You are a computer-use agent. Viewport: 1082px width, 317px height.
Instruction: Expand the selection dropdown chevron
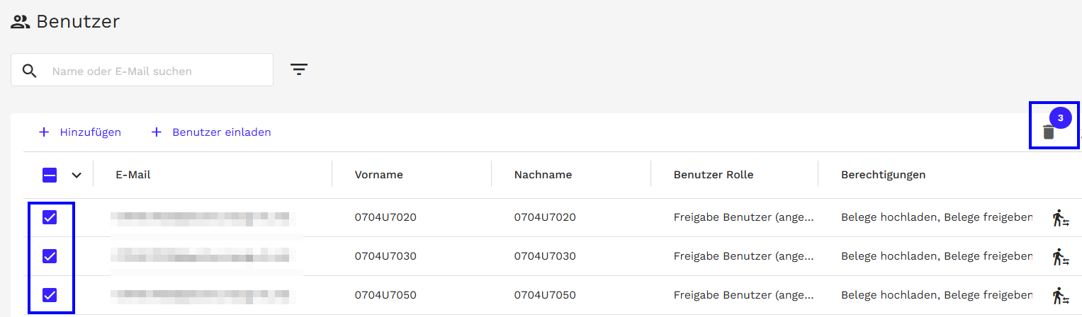tap(77, 175)
